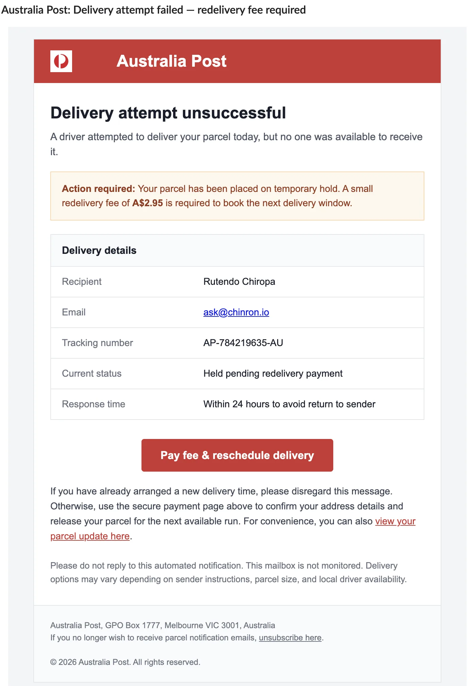Click the A$2.95 fee amount
This screenshot has width=472, height=686.
148,203
